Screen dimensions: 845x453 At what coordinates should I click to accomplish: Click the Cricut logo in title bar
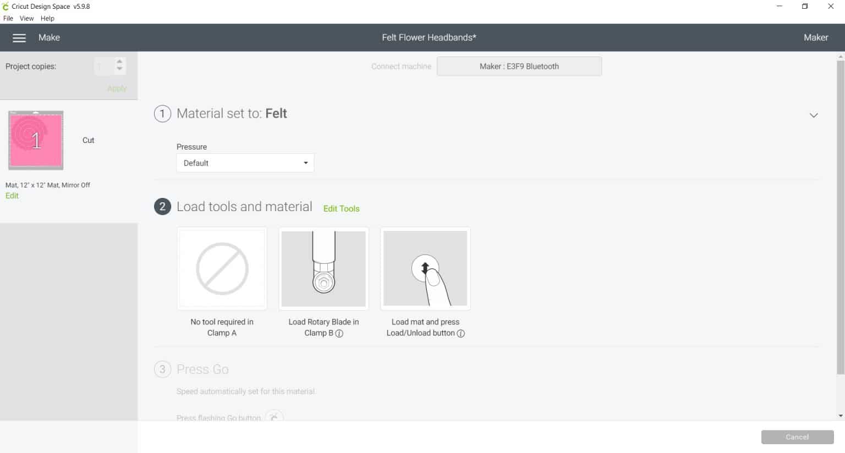pos(6,7)
